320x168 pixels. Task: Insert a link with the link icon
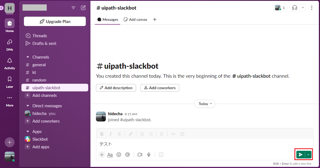pyautogui.click(x=131, y=134)
